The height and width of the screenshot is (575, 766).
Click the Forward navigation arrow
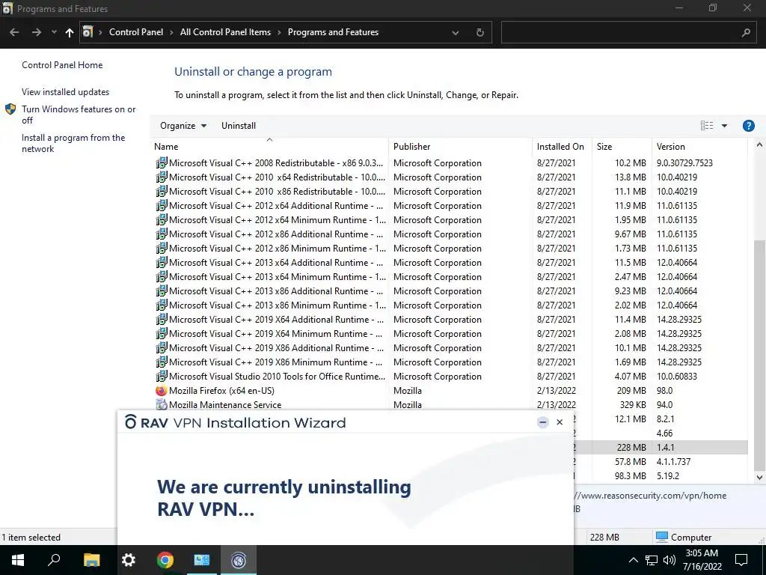click(37, 32)
